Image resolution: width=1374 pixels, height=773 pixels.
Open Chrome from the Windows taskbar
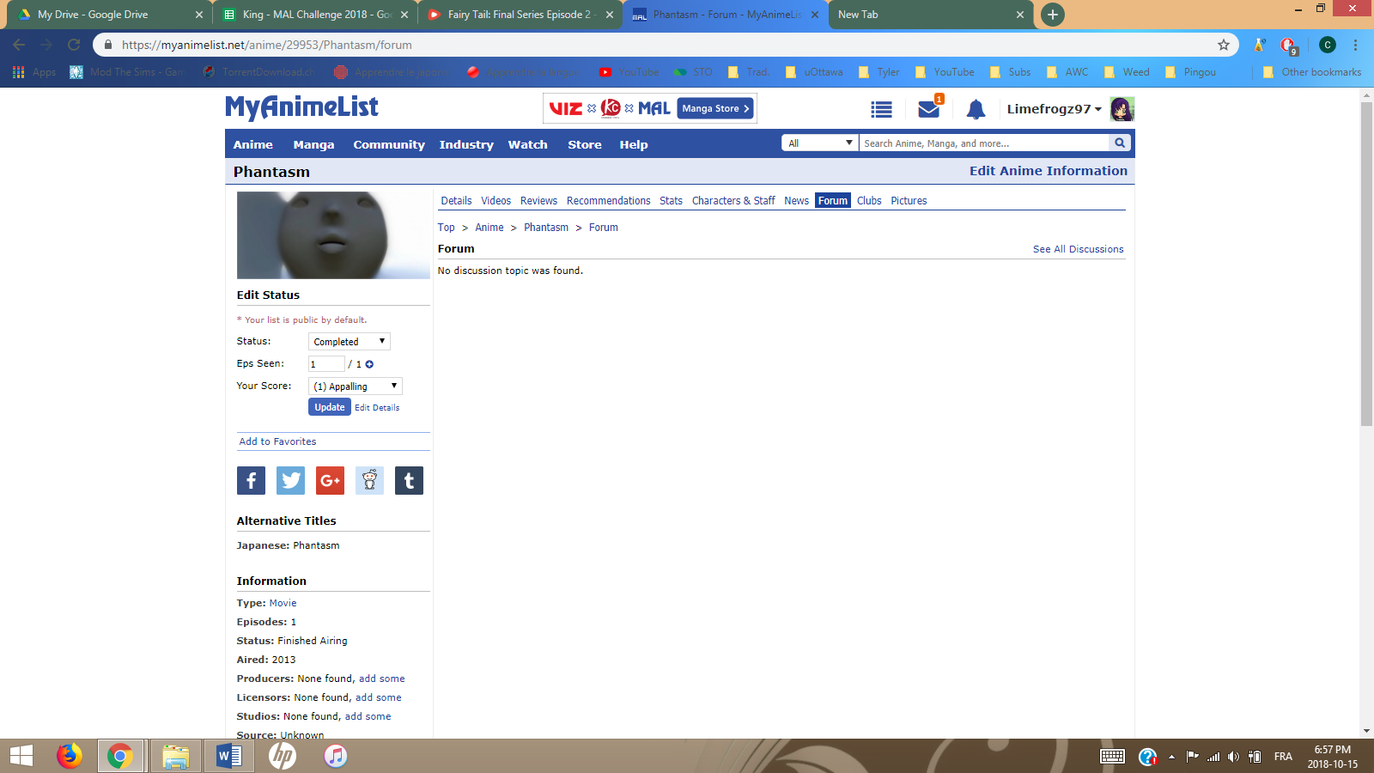point(120,756)
